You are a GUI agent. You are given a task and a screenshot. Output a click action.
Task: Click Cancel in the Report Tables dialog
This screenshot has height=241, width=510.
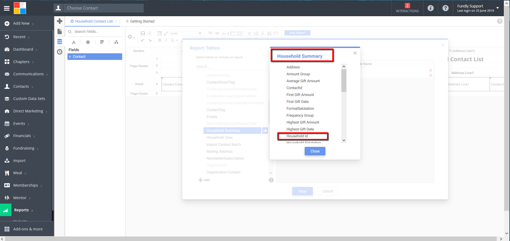click(328, 191)
